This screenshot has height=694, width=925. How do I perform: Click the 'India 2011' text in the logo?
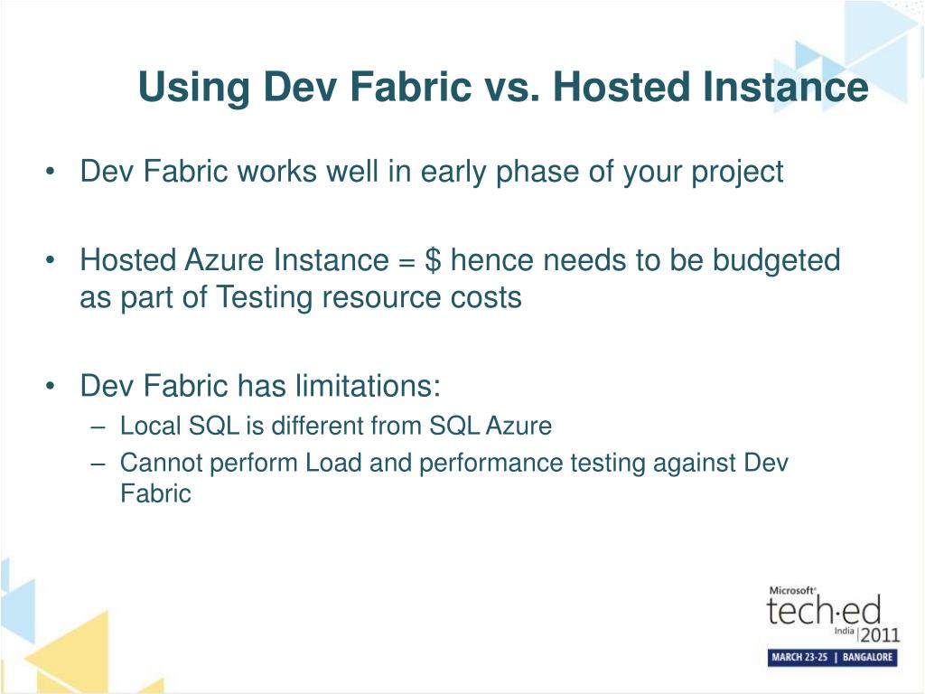point(867,634)
